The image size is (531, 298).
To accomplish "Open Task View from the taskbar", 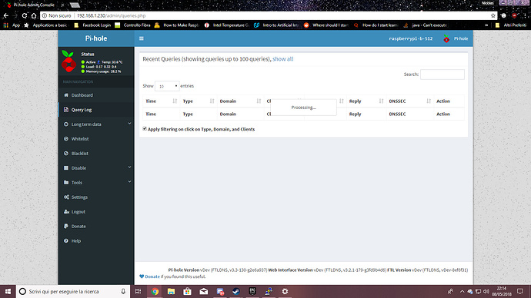I will pyautogui.click(x=138, y=291).
